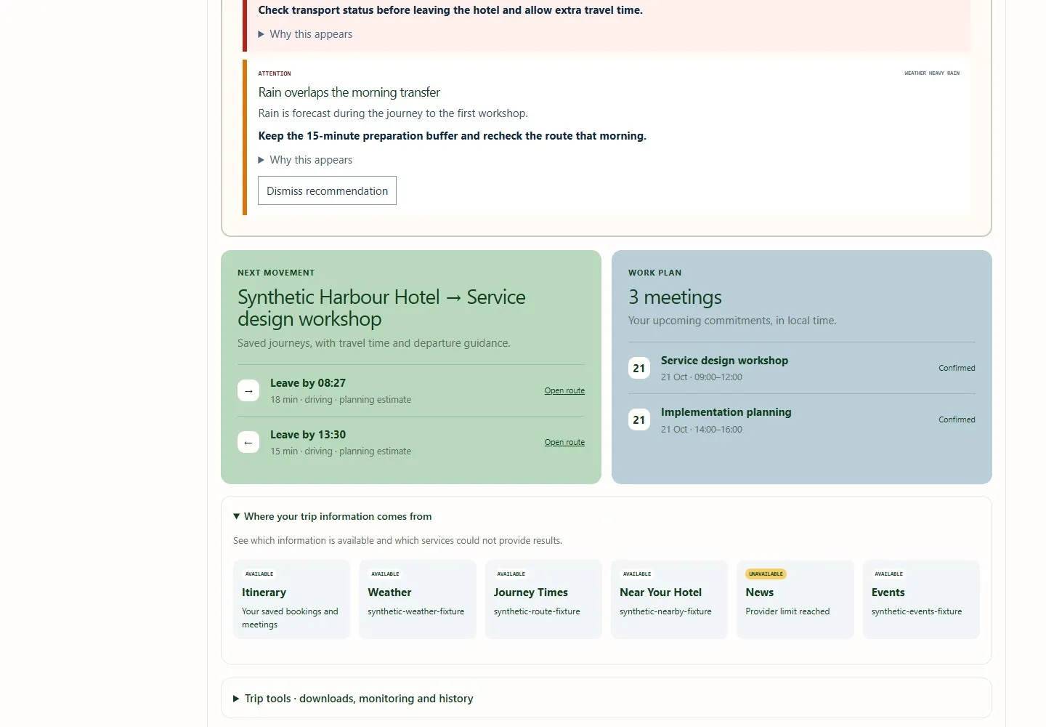Collapse Where your trip information comes from
1046x727 pixels.
333,516
